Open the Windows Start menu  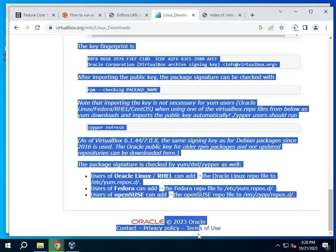(x=8, y=245)
